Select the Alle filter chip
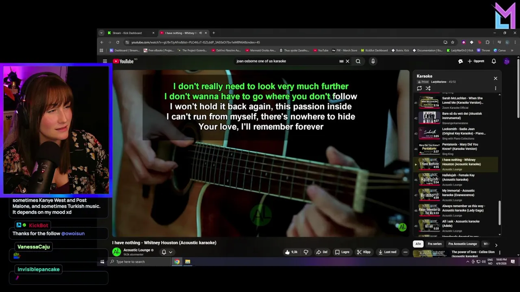 tap(418, 244)
